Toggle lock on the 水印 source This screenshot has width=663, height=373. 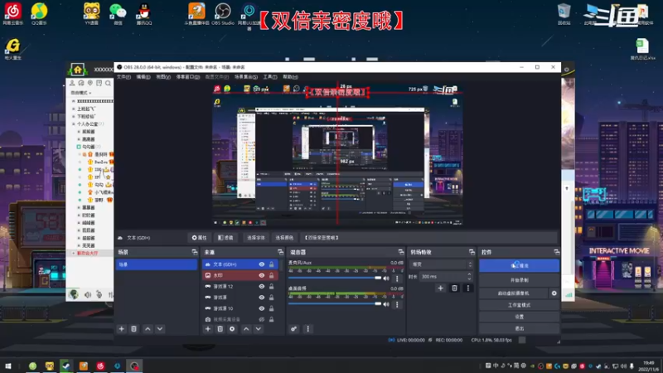pos(272,275)
